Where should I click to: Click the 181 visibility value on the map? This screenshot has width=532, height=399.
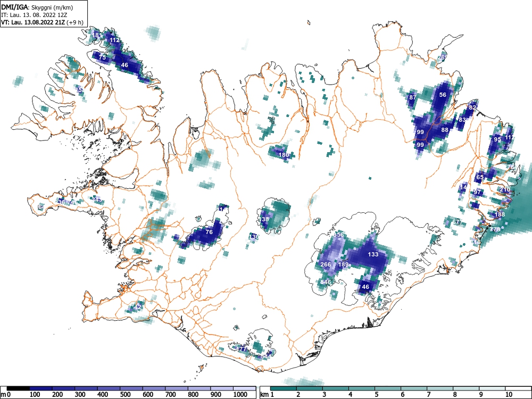coord(97,35)
